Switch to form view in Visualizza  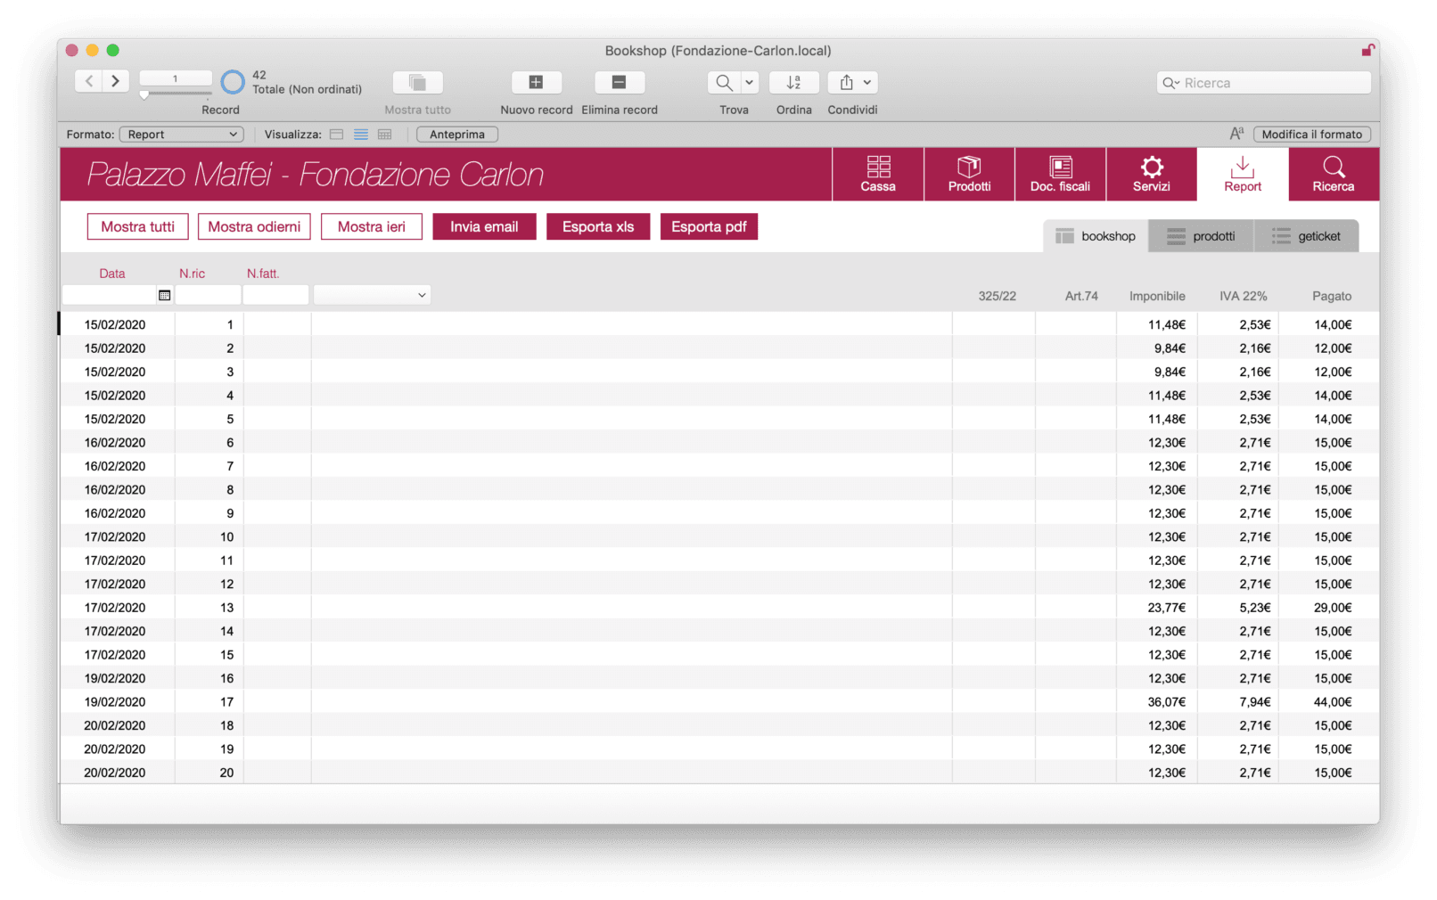click(336, 135)
